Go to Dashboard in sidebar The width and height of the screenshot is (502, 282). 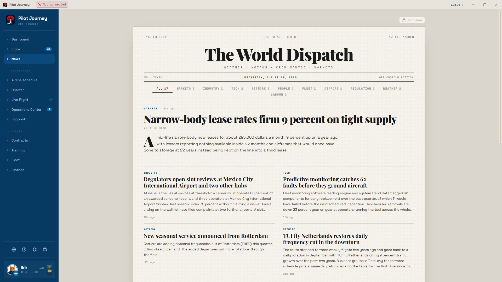click(x=29, y=39)
